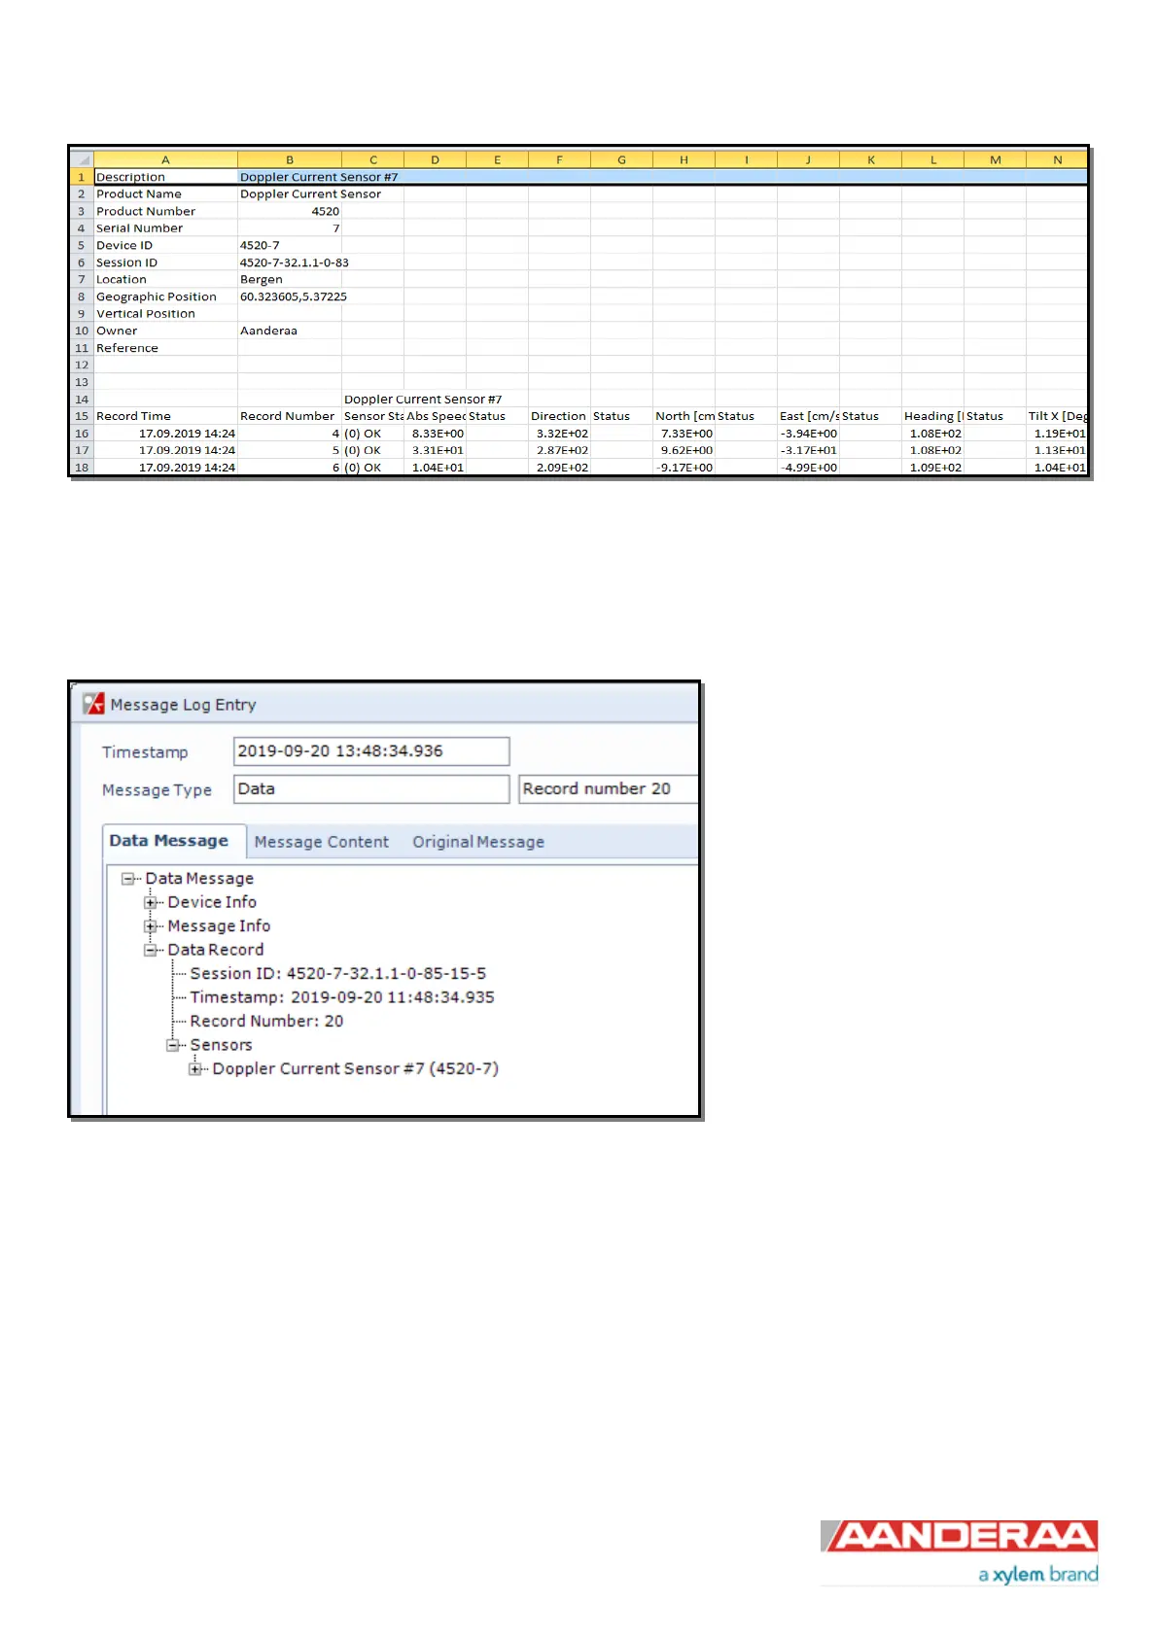Click the East value -3.17E+01
This screenshot has width=1158, height=1637.
(808, 450)
